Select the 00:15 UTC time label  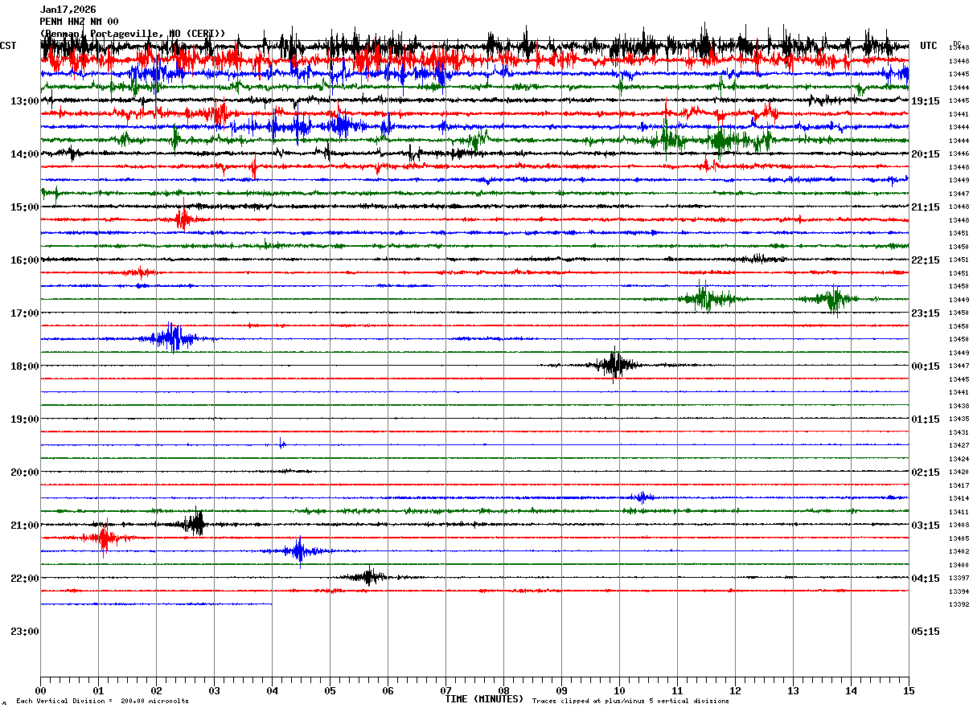pos(926,366)
